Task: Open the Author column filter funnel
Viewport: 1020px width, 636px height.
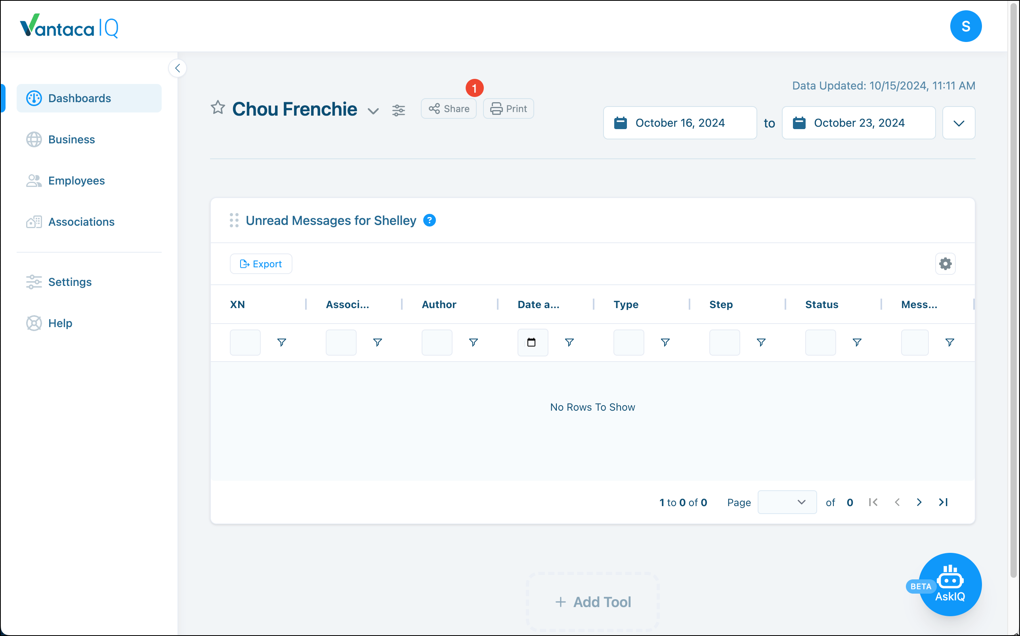Action: (473, 343)
